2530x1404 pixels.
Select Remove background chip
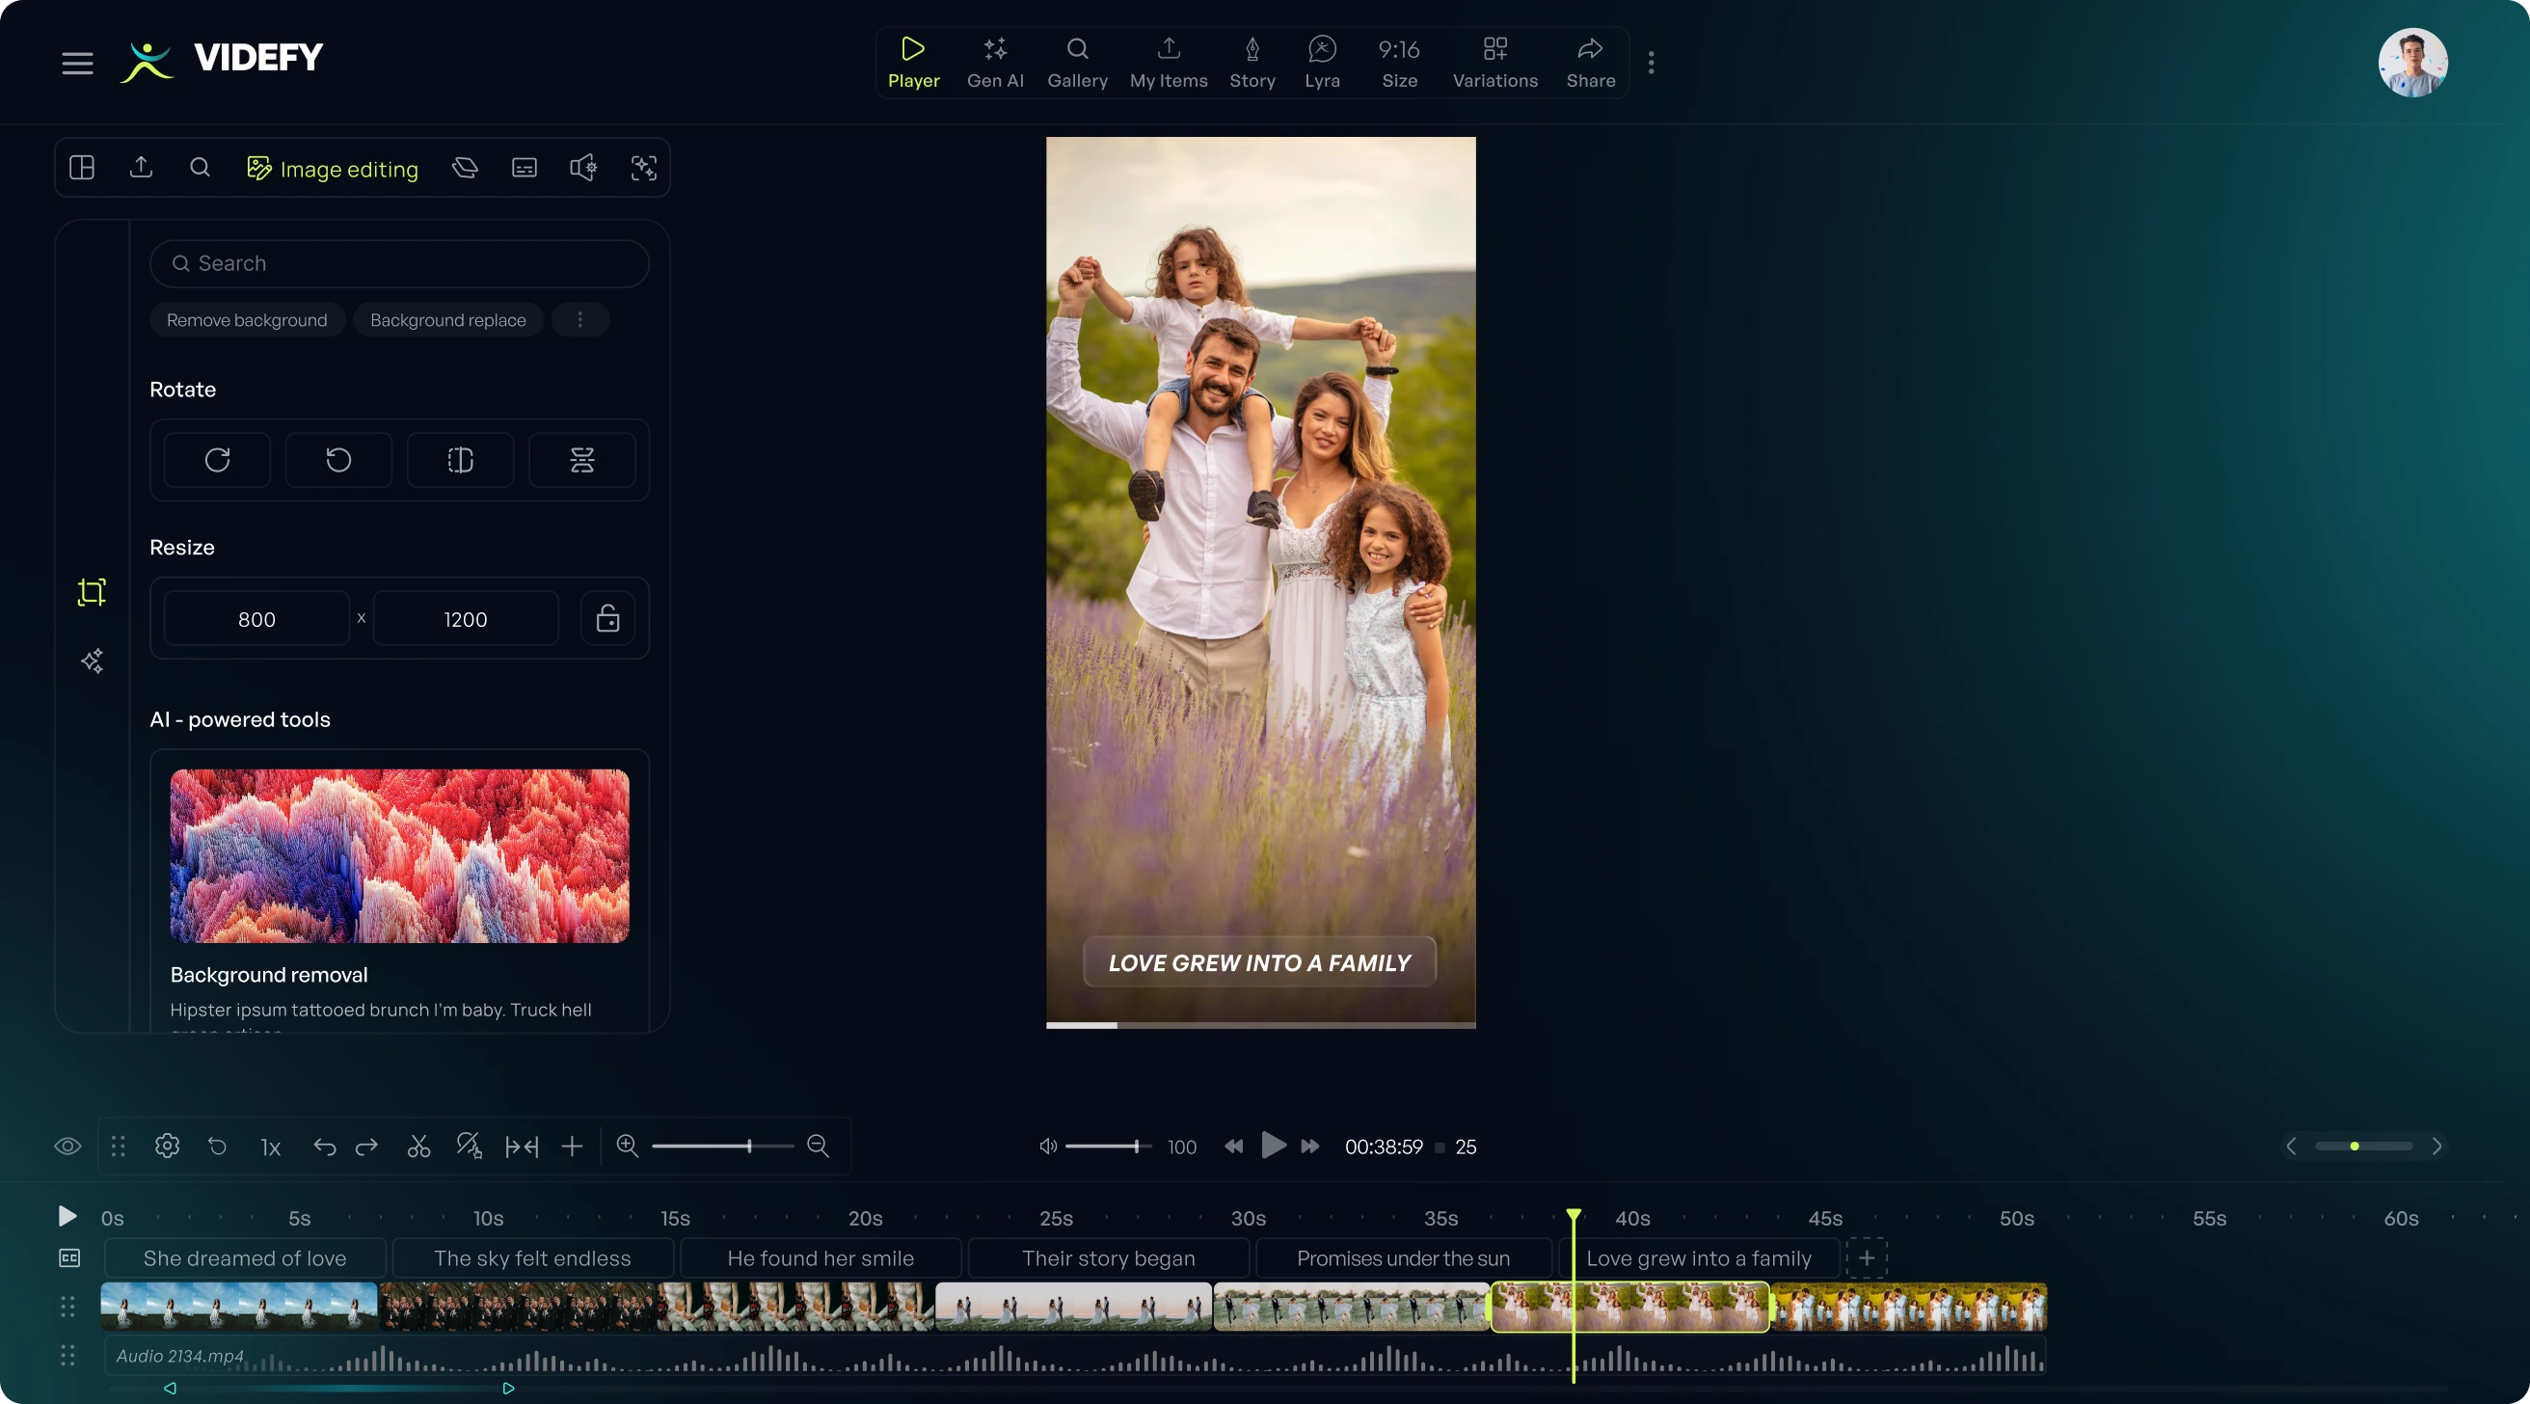point(247,320)
